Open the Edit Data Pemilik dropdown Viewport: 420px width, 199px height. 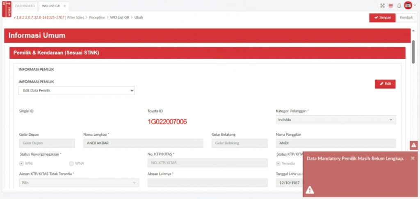(x=77, y=90)
